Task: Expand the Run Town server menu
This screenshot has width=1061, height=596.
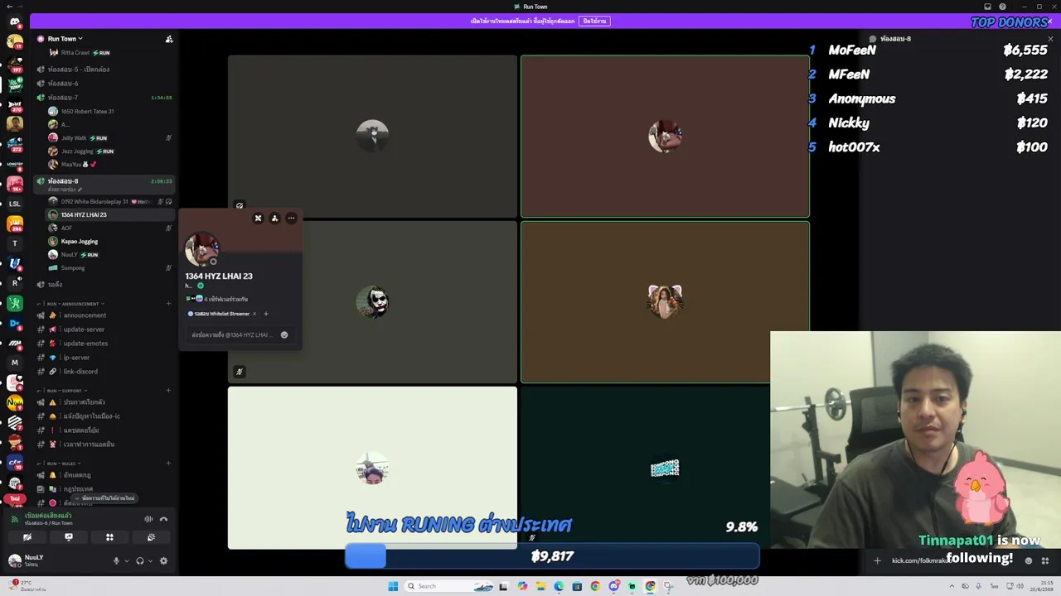Action: pyautogui.click(x=65, y=39)
